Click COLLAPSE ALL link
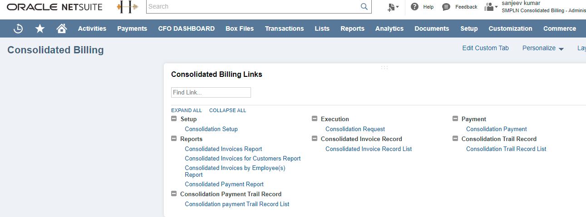This screenshot has width=586, height=217. click(x=227, y=110)
